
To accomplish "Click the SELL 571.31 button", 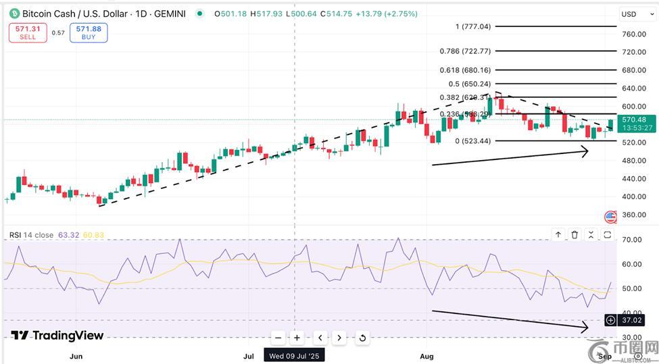I will (28, 32).
